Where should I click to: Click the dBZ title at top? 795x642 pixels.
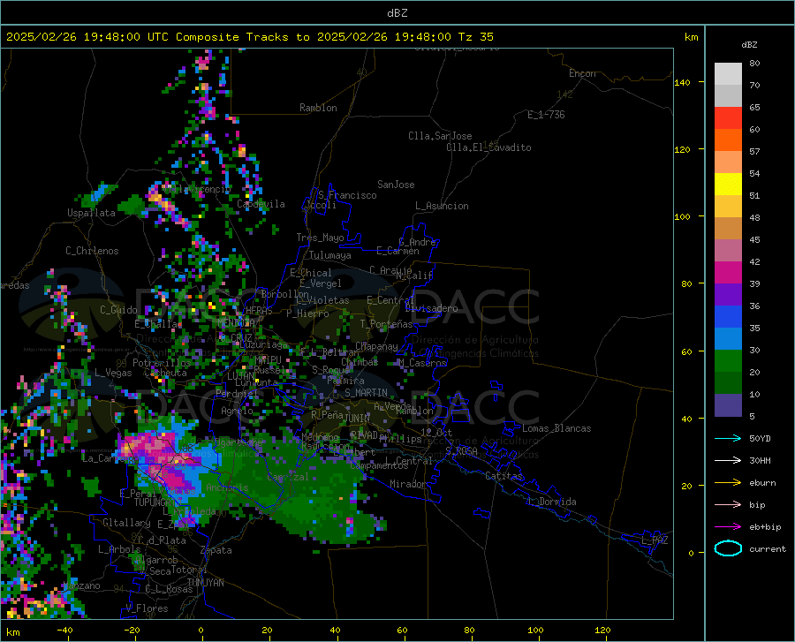pos(397,13)
